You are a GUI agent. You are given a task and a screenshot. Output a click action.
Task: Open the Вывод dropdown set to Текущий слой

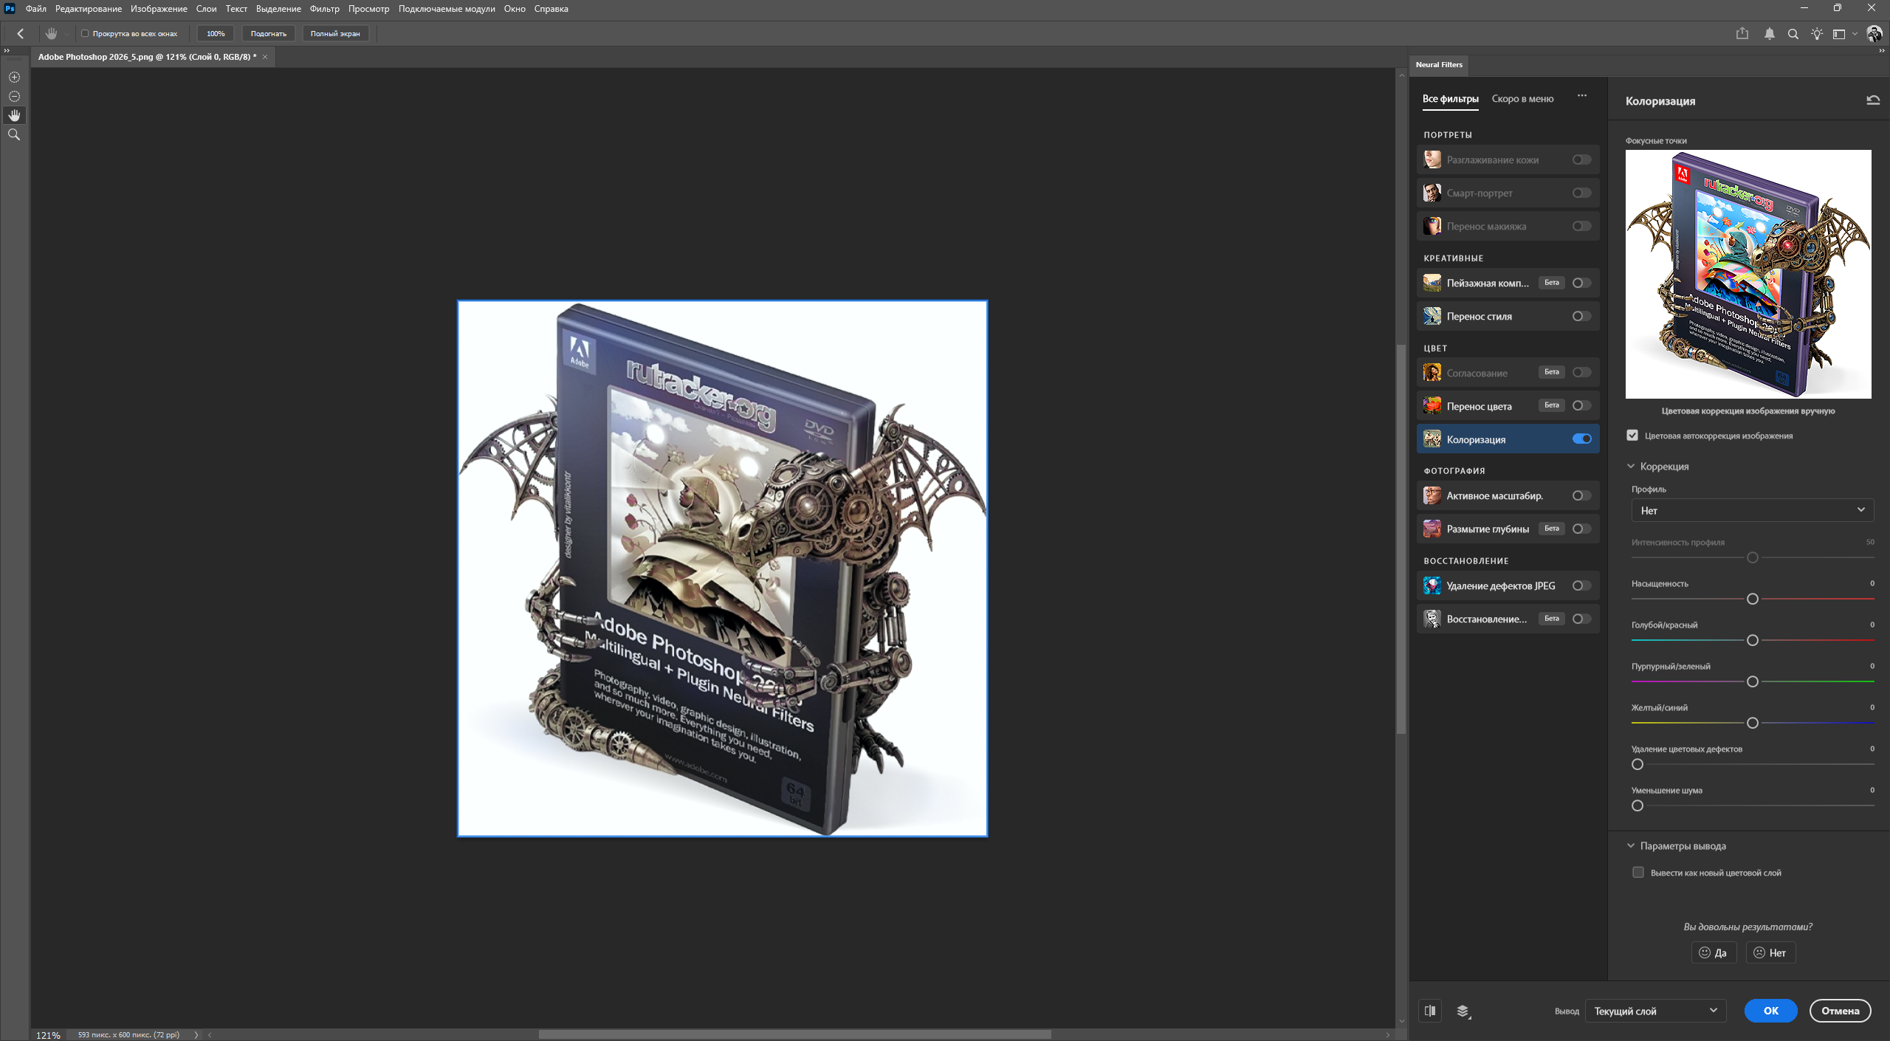point(1655,1011)
